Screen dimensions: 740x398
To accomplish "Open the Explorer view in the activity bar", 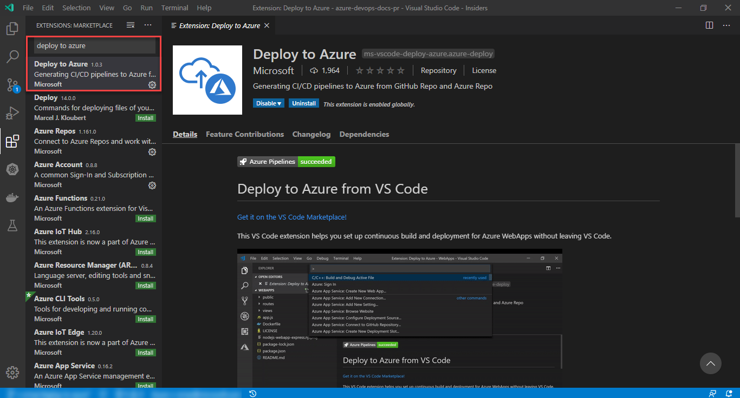I will point(12,28).
